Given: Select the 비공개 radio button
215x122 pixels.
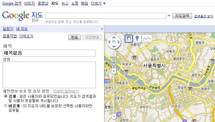Looking at the screenshot, I should (x=6, y=106).
